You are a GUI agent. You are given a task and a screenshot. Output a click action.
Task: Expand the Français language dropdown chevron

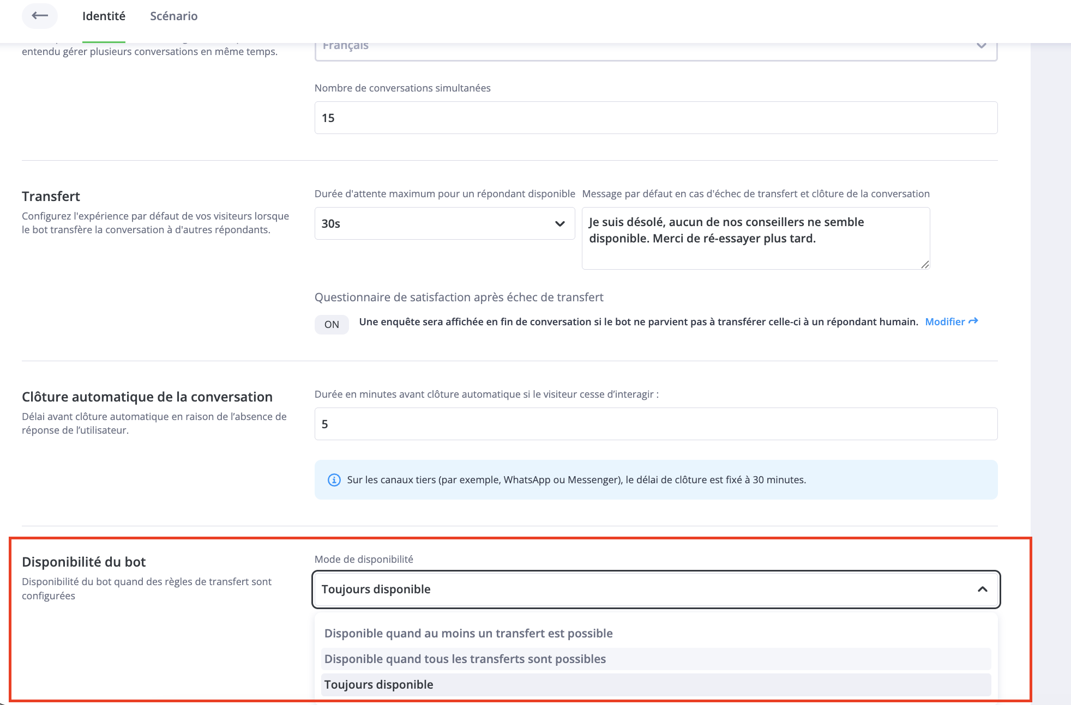(981, 46)
